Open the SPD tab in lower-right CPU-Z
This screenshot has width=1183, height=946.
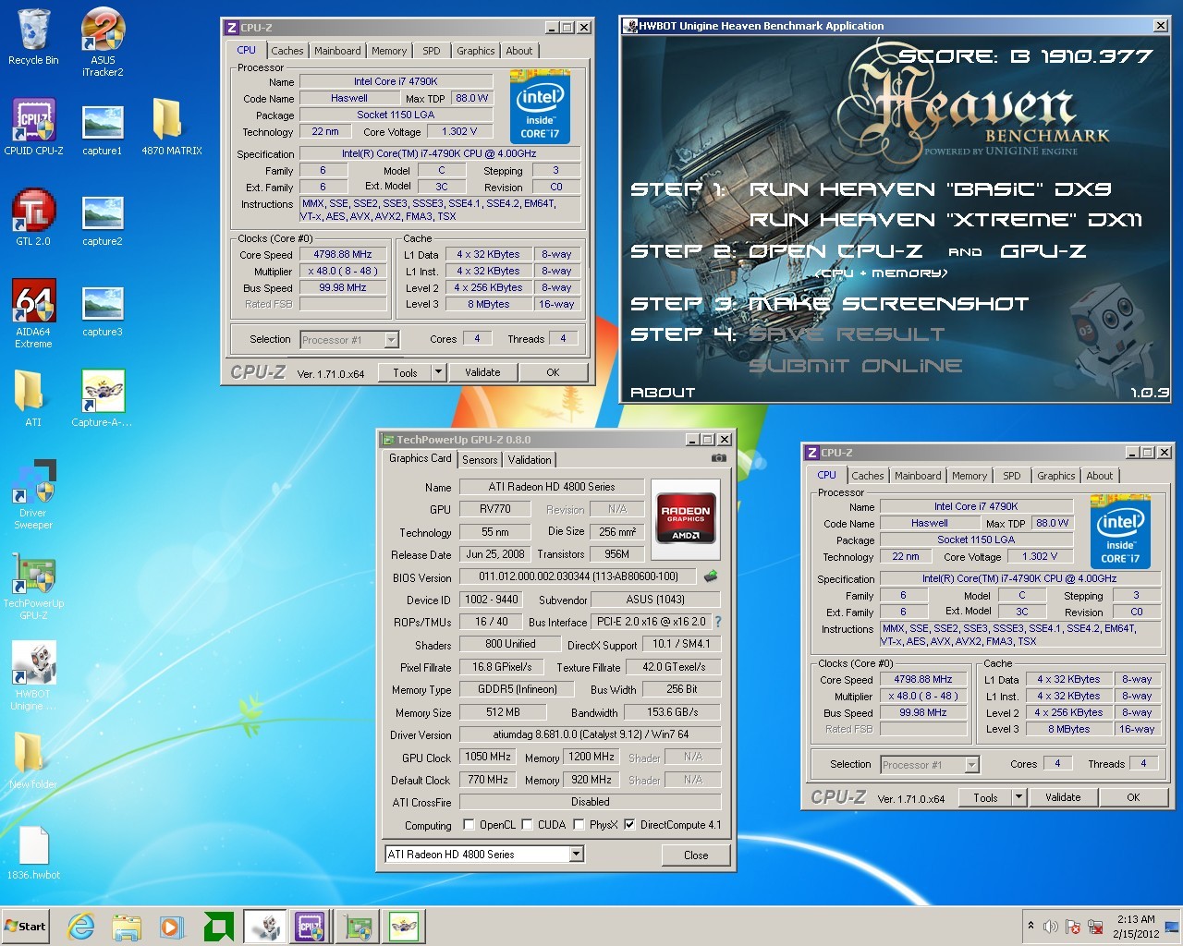click(1012, 476)
